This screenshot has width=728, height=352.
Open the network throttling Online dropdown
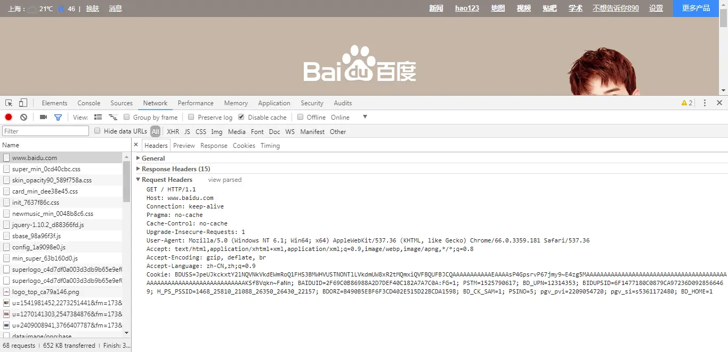point(349,118)
